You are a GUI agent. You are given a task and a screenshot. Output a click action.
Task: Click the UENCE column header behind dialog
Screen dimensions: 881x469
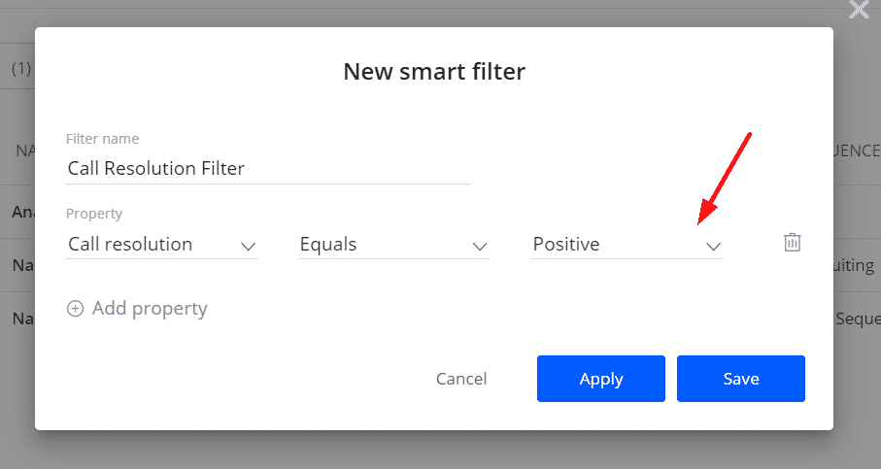click(x=857, y=151)
